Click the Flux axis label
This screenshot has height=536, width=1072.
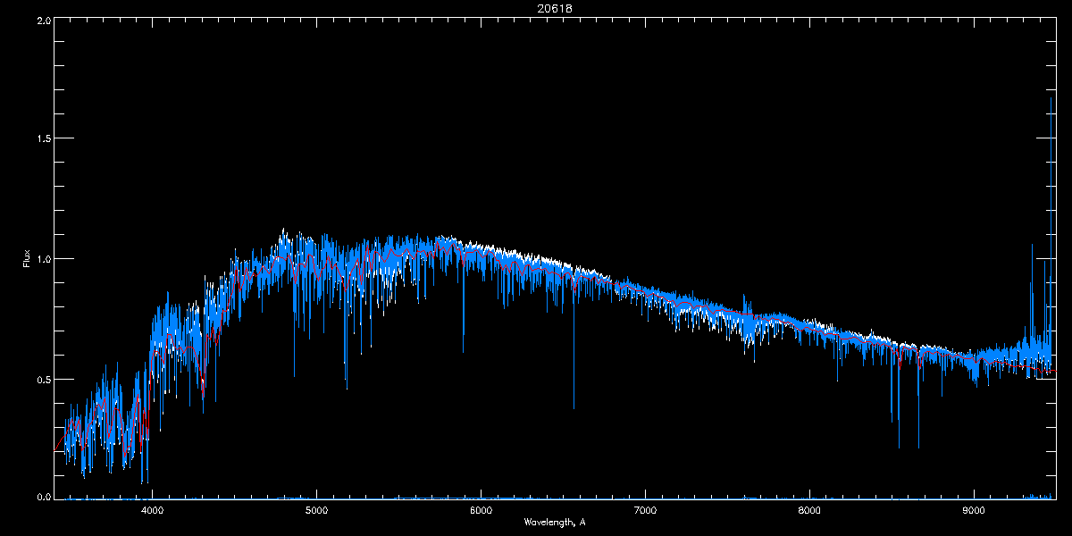[26, 259]
